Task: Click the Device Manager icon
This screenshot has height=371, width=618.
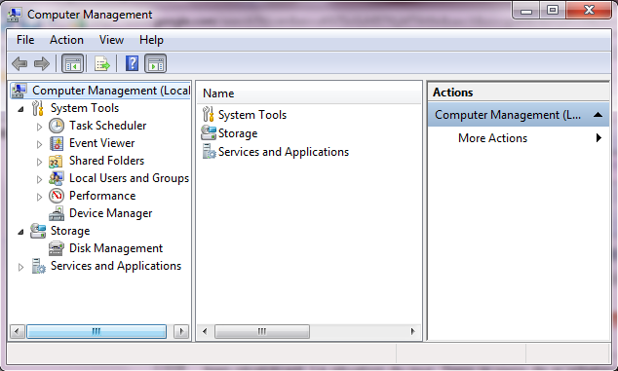Action: click(57, 213)
